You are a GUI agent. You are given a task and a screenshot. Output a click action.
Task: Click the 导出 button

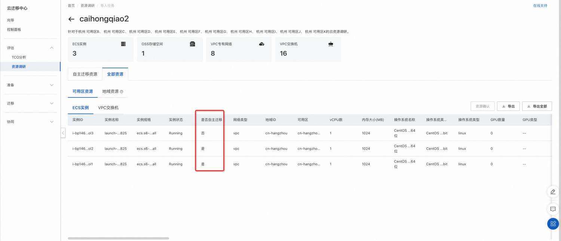click(509, 106)
